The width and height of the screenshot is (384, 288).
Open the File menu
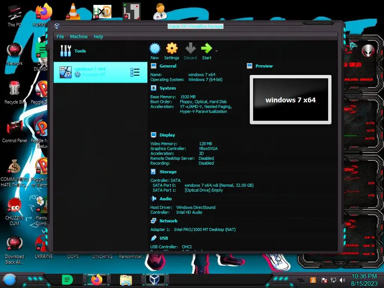[x=60, y=36]
